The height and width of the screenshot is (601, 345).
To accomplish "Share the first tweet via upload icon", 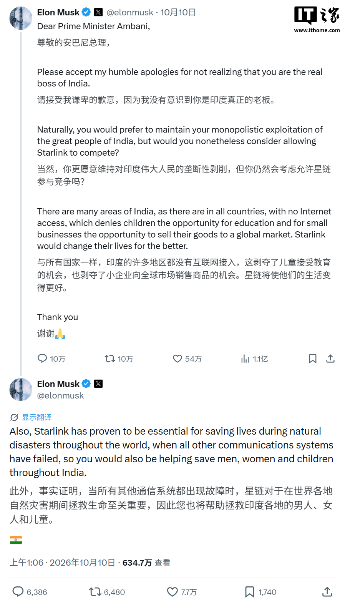I will click(x=330, y=359).
